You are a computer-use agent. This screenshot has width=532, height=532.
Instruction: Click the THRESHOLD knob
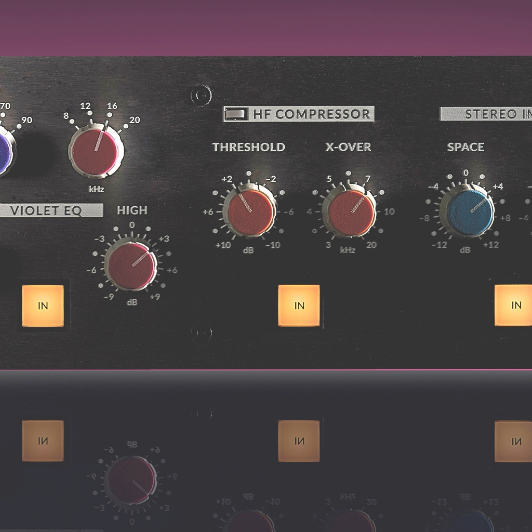pos(250,212)
